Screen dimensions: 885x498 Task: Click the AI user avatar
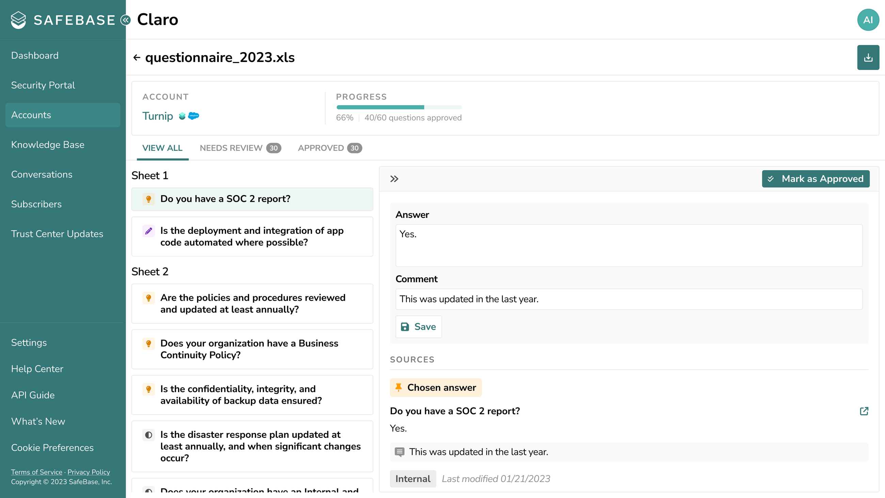tap(868, 20)
